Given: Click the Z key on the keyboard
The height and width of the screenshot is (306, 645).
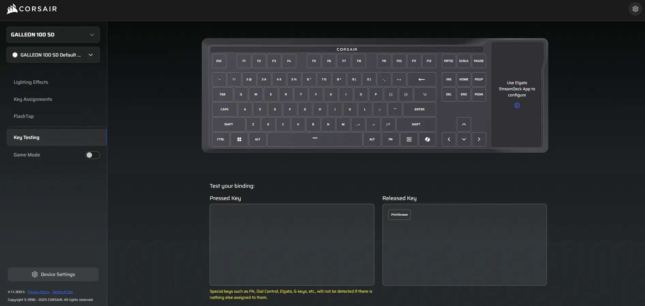Looking at the screenshot, I should [x=253, y=124].
